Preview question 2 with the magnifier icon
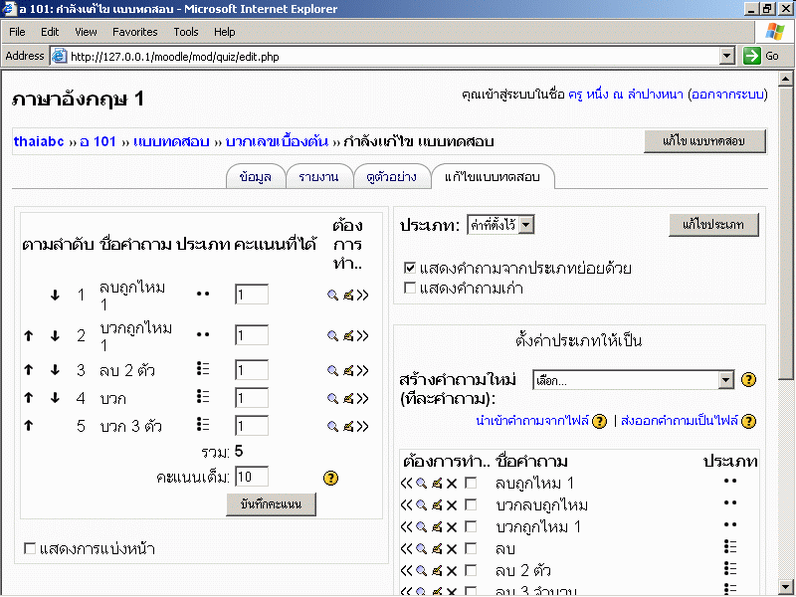The height and width of the screenshot is (597, 796). tap(332, 336)
